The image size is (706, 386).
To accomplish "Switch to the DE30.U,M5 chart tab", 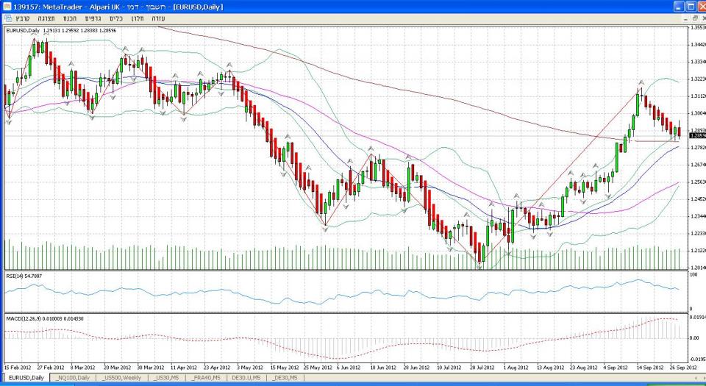I will coord(246,377).
